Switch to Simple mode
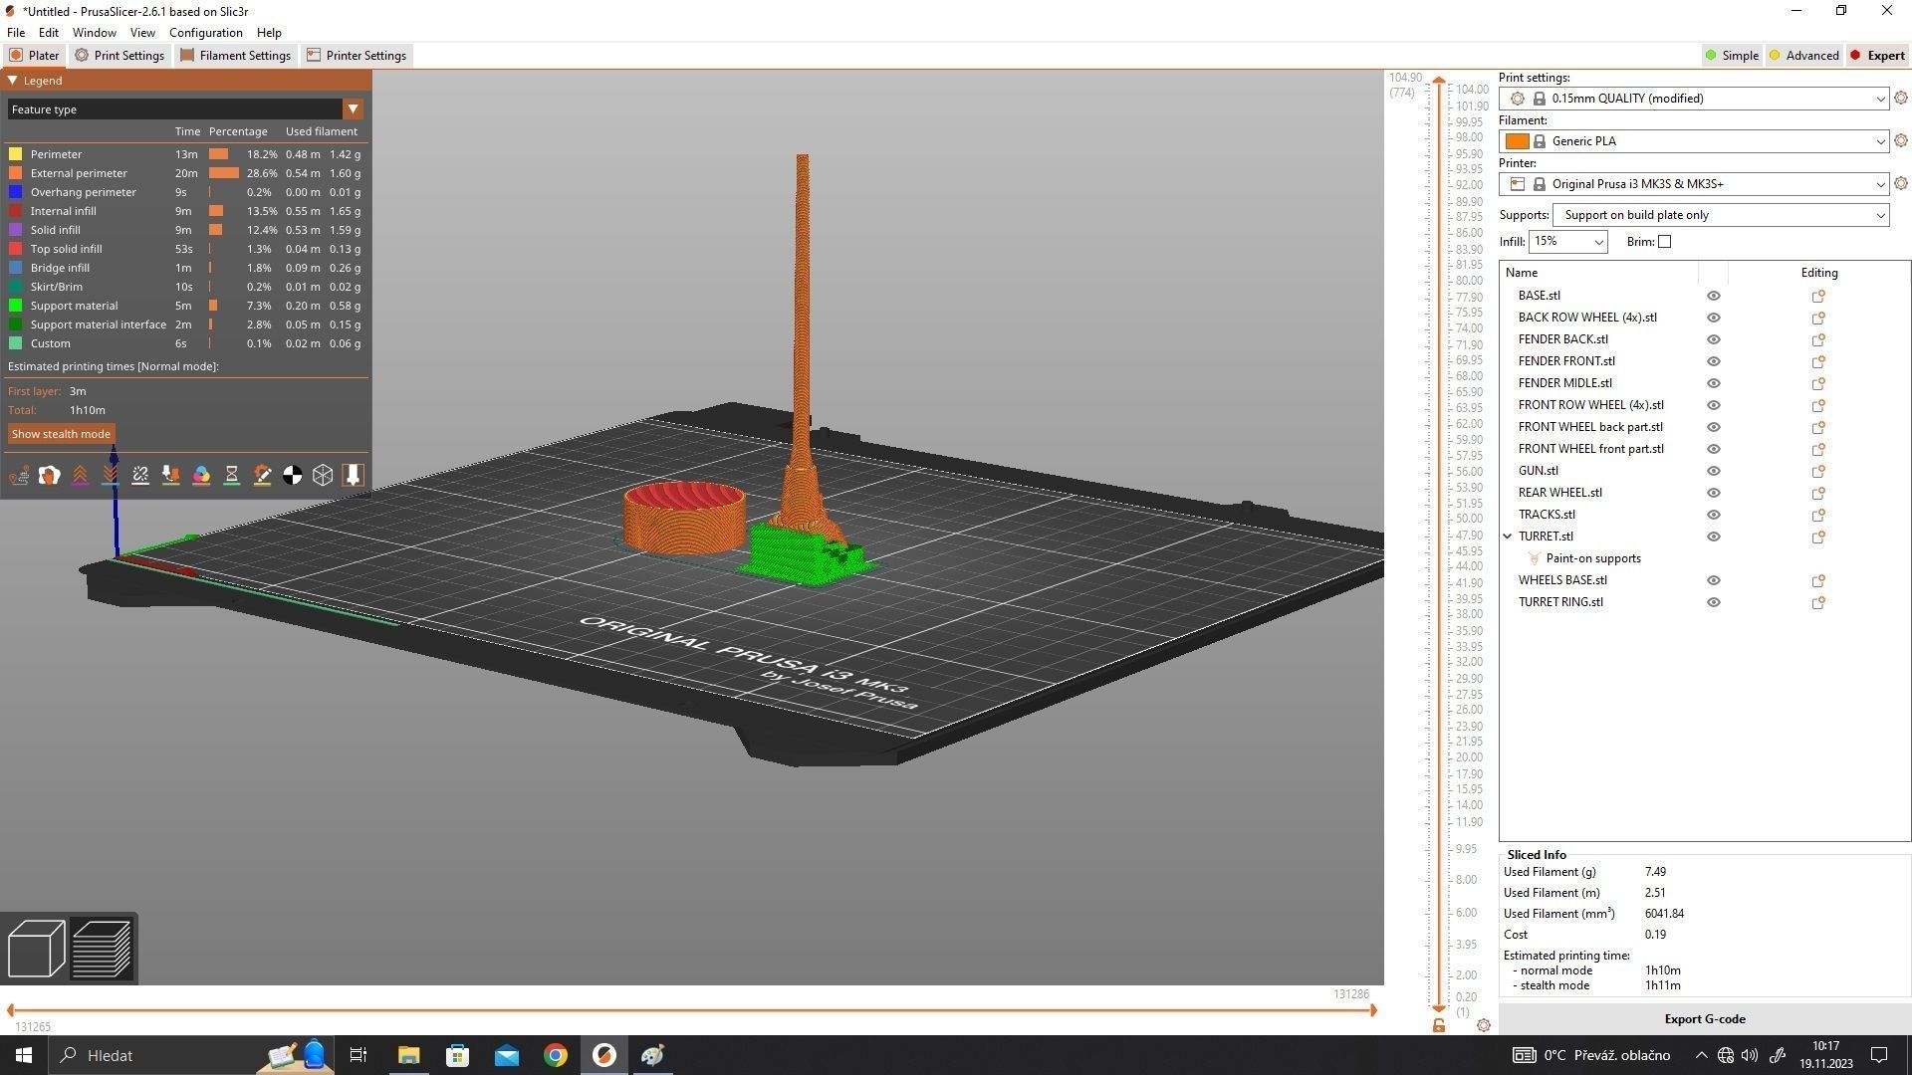The image size is (1912, 1075). [x=1731, y=56]
